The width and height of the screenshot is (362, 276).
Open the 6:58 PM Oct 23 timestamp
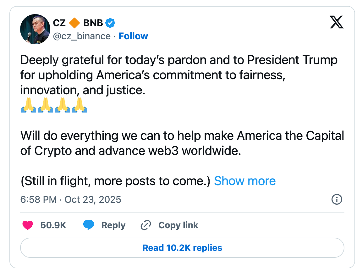(x=71, y=199)
